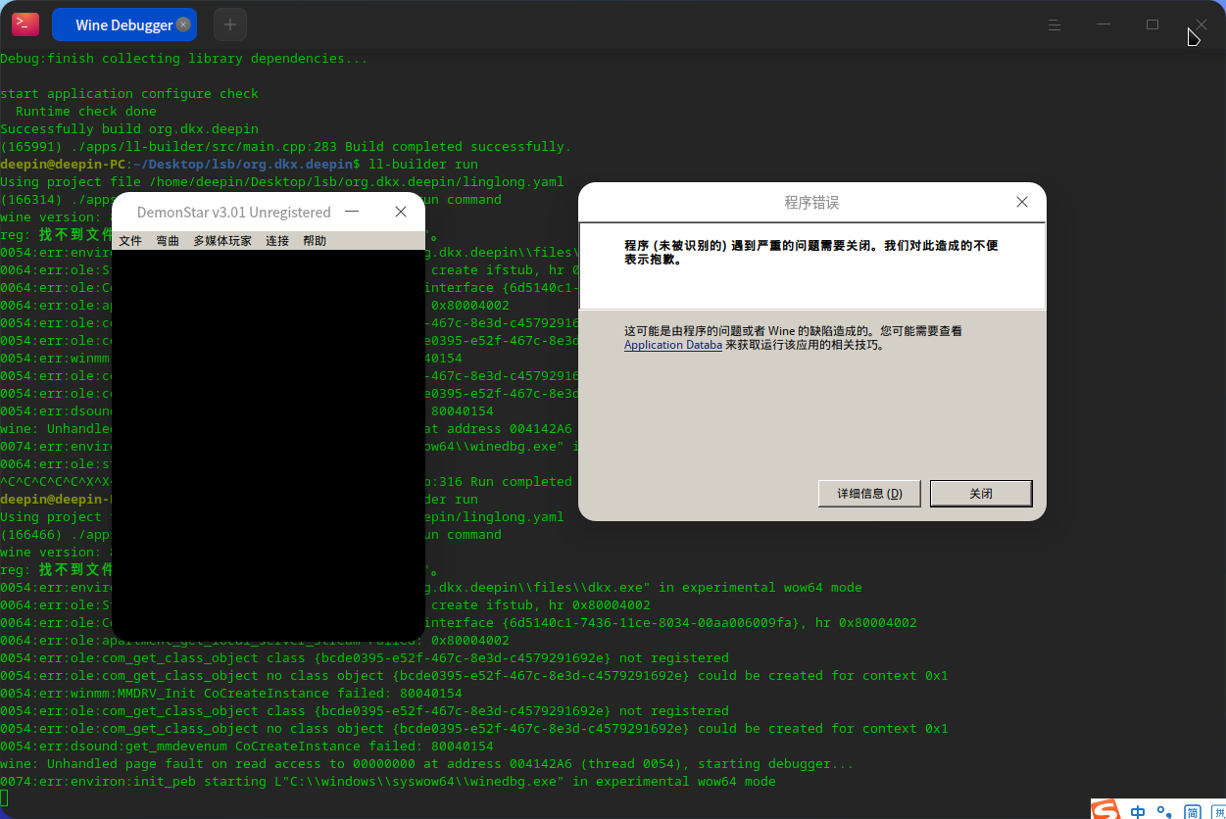Toggle punctuation mode in input bar
This screenshot has height=819, width=1226.
pos(1164,811)
